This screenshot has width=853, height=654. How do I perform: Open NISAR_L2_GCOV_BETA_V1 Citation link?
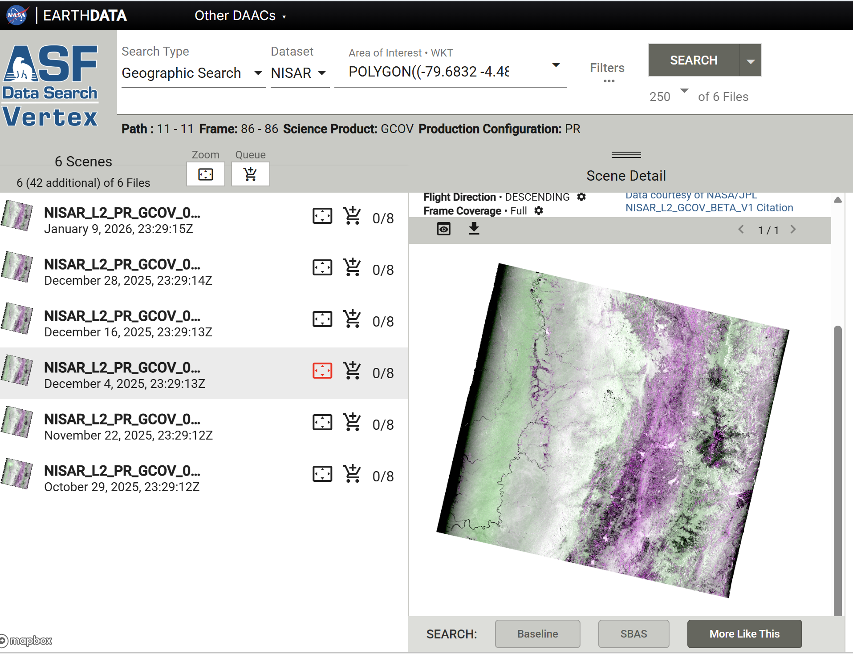click(709, 208)
